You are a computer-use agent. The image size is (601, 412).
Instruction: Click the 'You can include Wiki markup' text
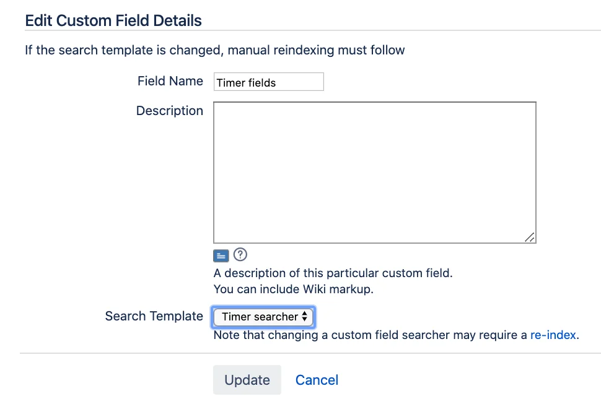[x=293, y=289]
